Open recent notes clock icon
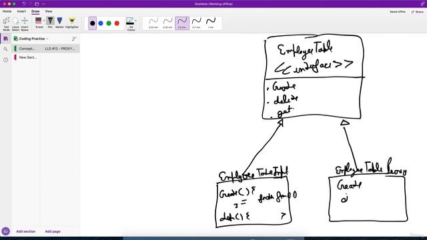Image resolution: width=427 pixels, height=240 pixels. (x=5, y=60)
